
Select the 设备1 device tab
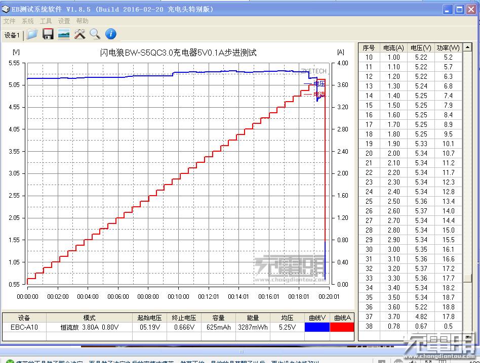[x=12, y=35]
